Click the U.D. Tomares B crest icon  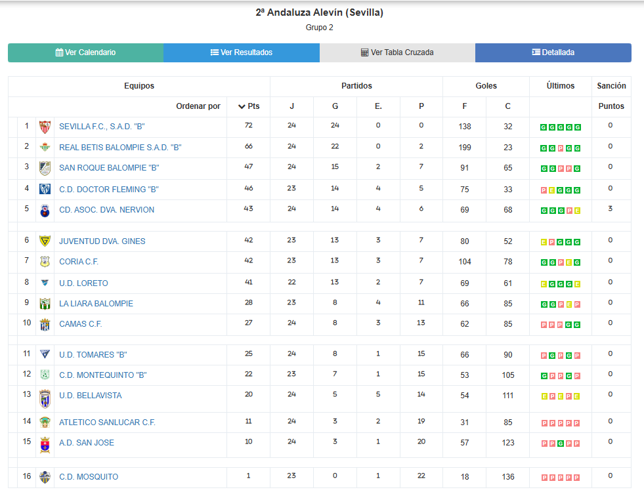45,354
